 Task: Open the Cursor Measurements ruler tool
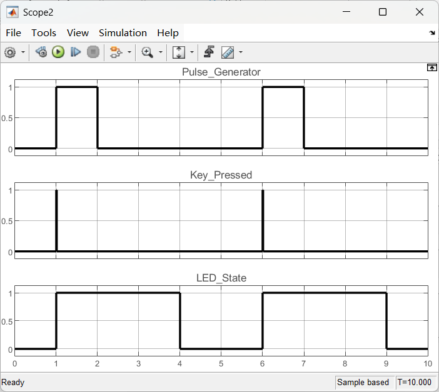[x=228, y=52]
